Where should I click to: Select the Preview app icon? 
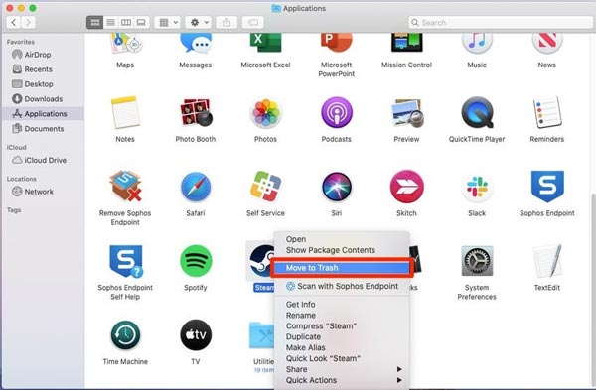tap(407, 113)
